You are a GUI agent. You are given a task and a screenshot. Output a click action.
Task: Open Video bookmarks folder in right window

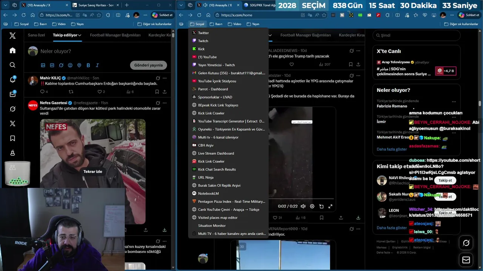point(234,24)
